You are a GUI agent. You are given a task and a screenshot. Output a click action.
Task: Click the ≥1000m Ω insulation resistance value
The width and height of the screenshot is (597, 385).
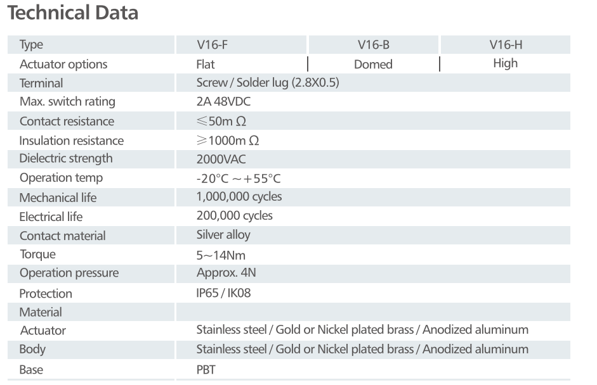[x=228, y=140]
